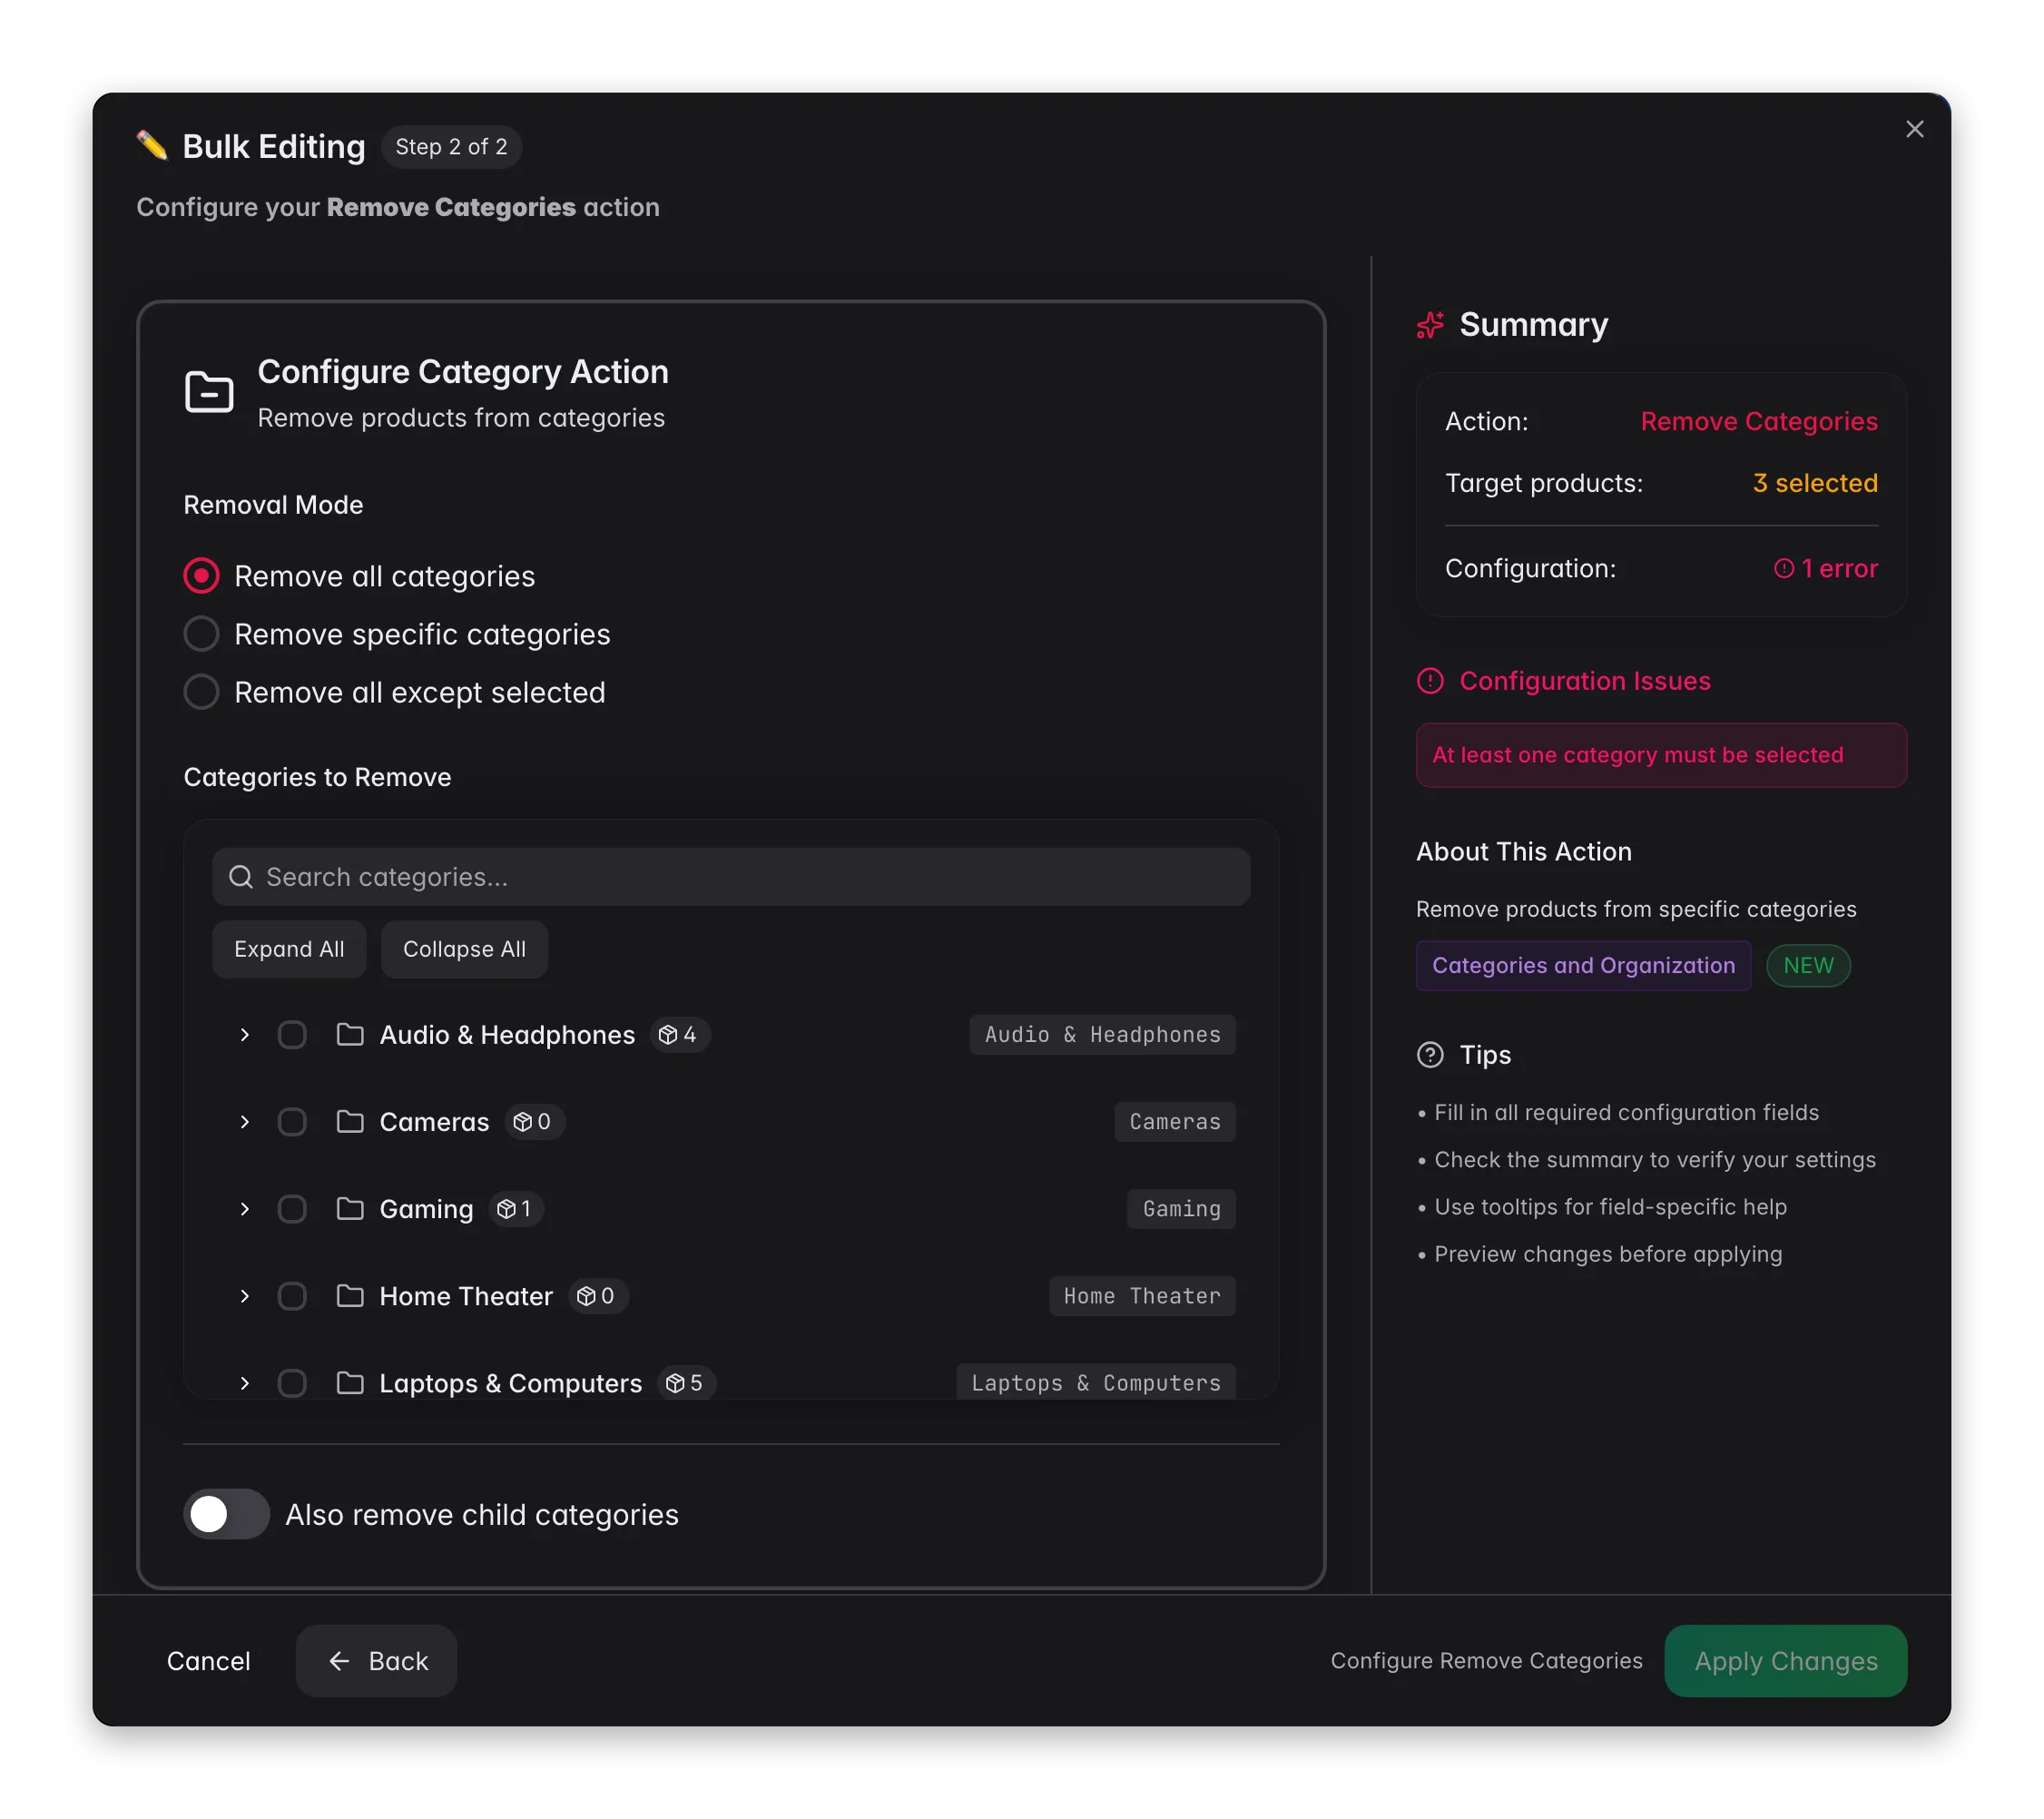Click product count badge 5 on Laptops & Computers

686,1382
